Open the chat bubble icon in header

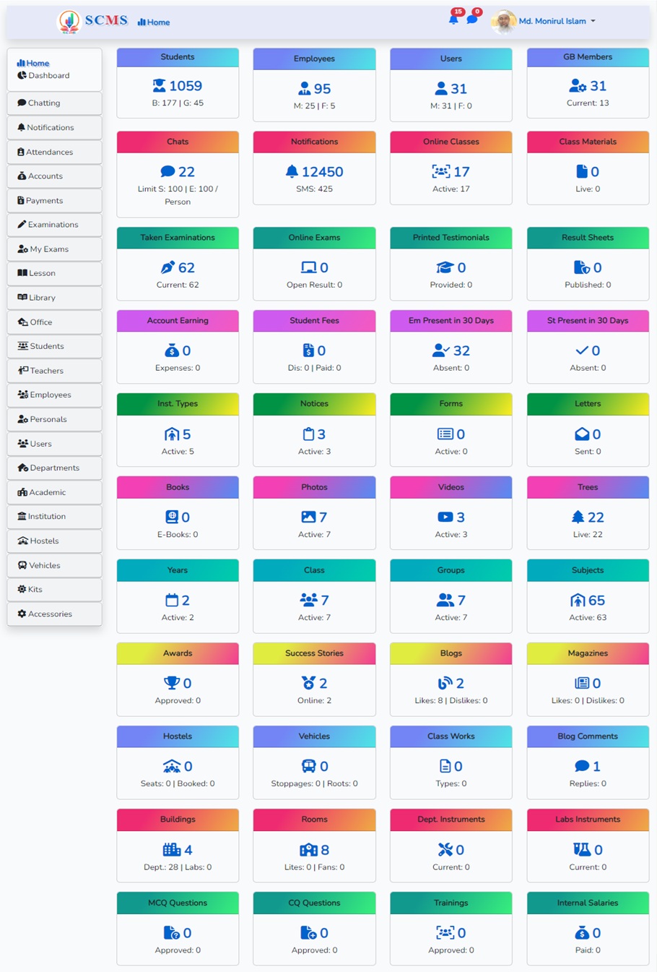coord(471,20)
